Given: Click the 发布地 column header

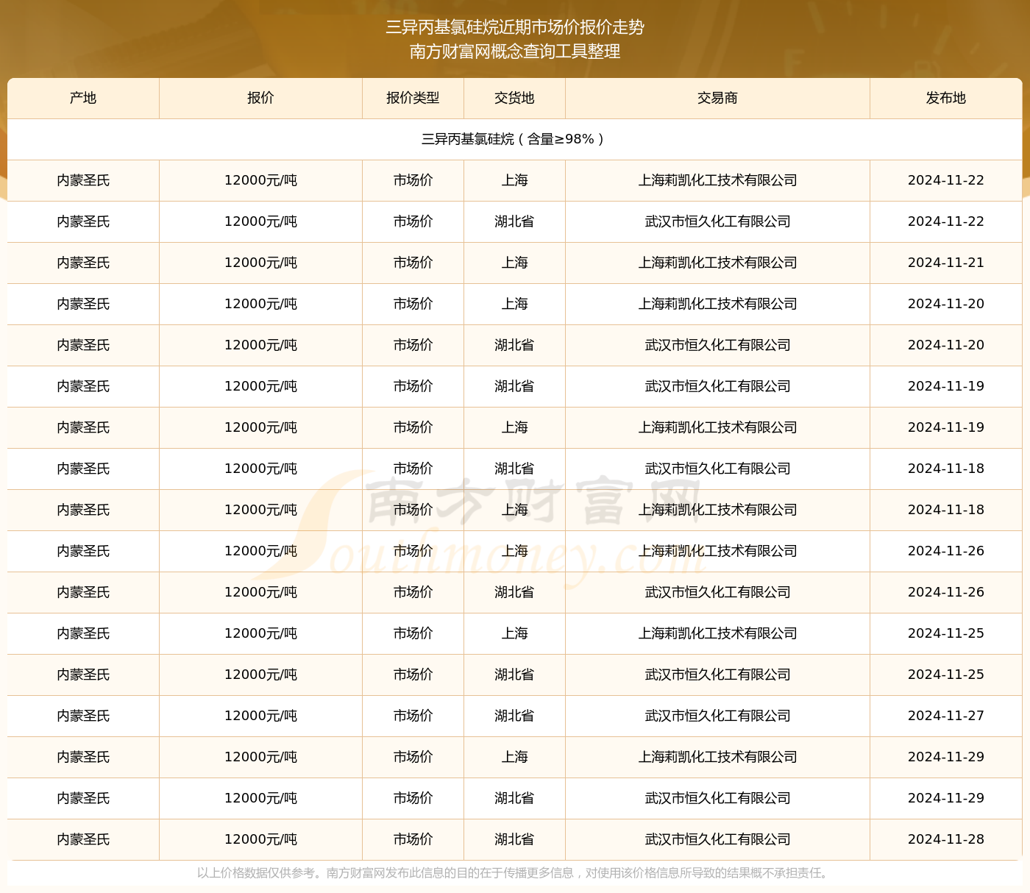Looking at the screenshot, I should 946,98.
